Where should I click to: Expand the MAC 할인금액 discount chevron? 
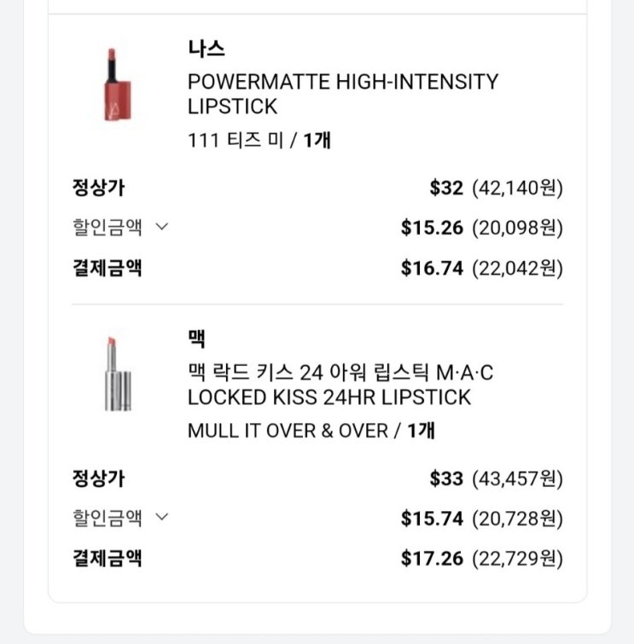tap(162, 517)
